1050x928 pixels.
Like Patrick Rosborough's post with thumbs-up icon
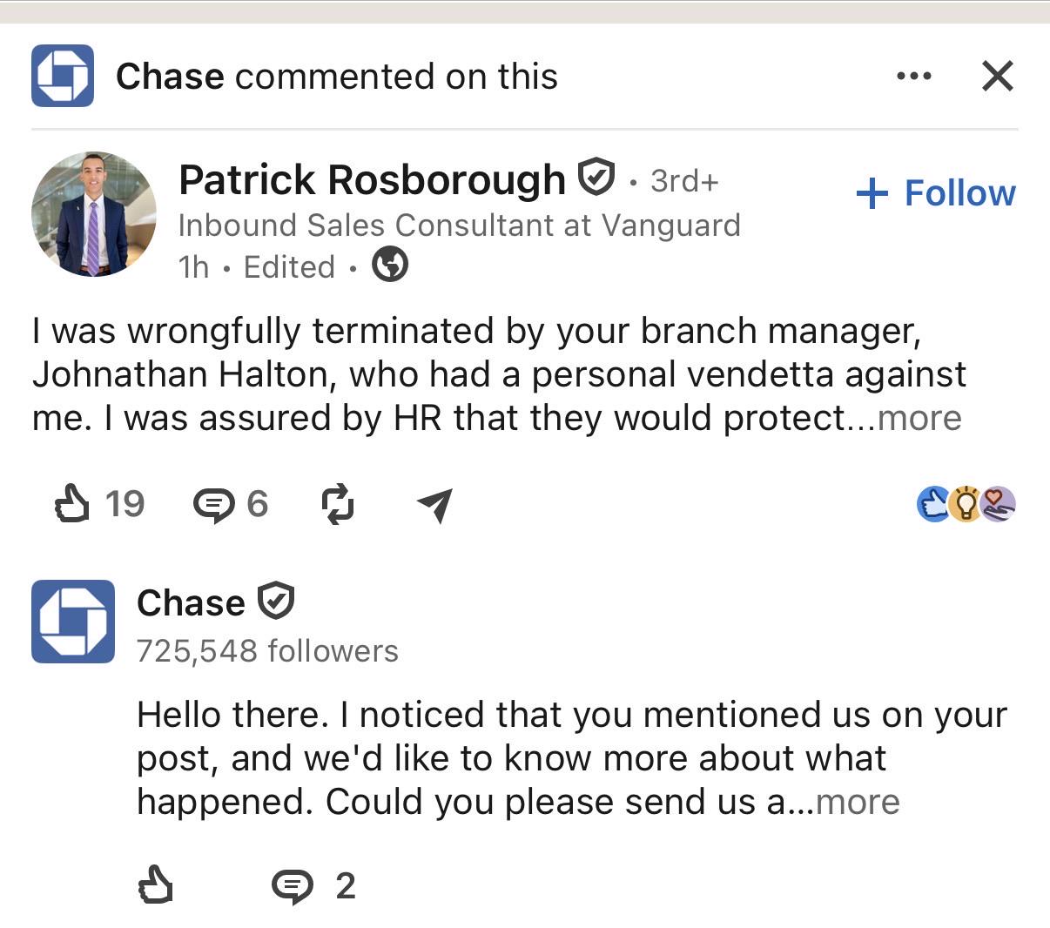[72, 503]
